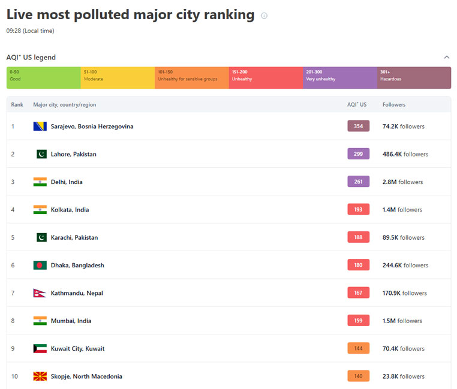Click the info icon beside ranking title
This screenshot has width=457, height=389.
264,16
